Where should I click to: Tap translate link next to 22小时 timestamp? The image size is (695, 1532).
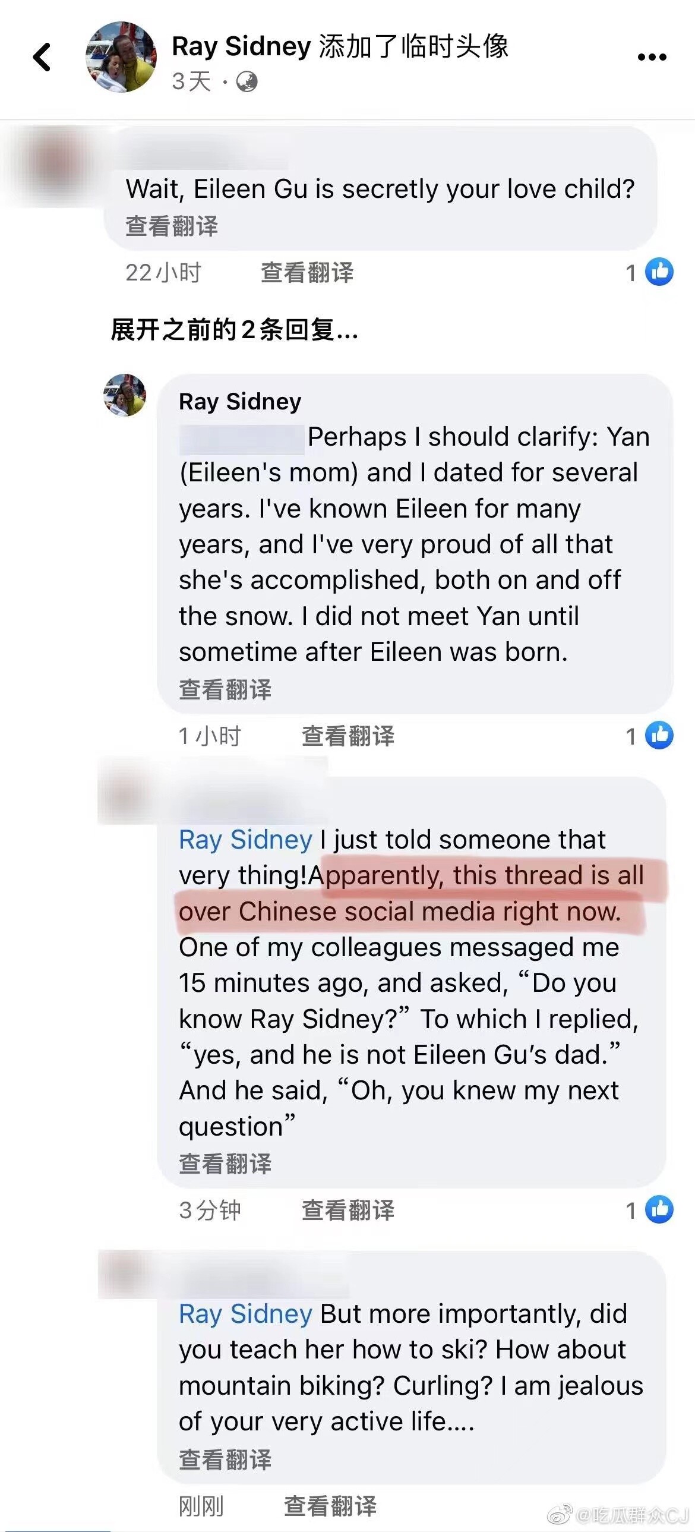[307, 272]
